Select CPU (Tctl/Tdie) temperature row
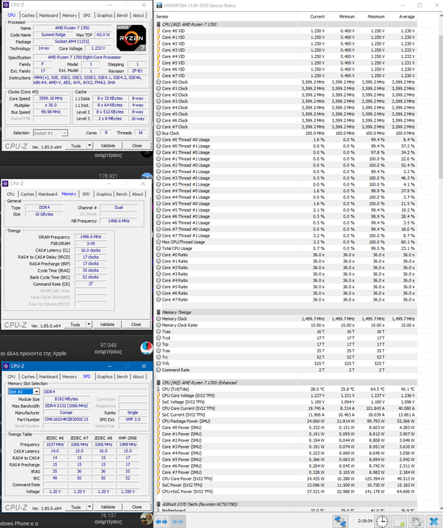443x528 pixels. click(x=286, y=389)
